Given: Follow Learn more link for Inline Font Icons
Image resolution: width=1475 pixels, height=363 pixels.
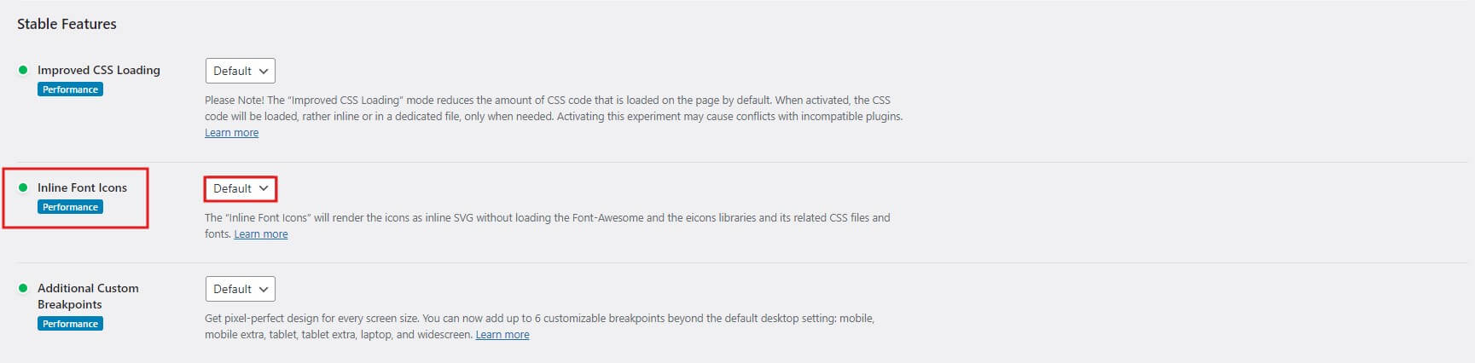Looking at the screenshot, I should pyautogui.click(x=260, y=234).
